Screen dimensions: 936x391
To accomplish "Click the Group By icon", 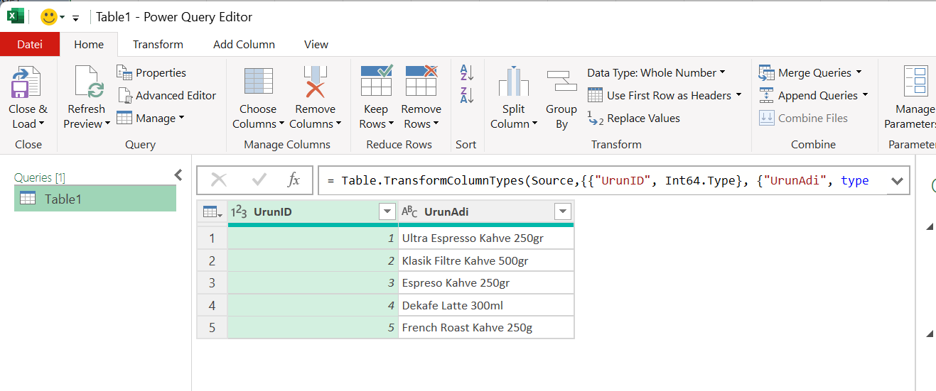I will [x=561, y=82].
